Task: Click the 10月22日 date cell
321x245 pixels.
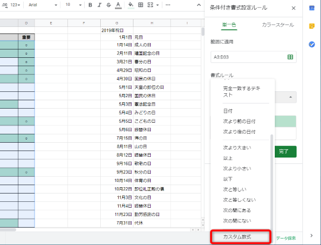Action: click(x=117, y=189)
